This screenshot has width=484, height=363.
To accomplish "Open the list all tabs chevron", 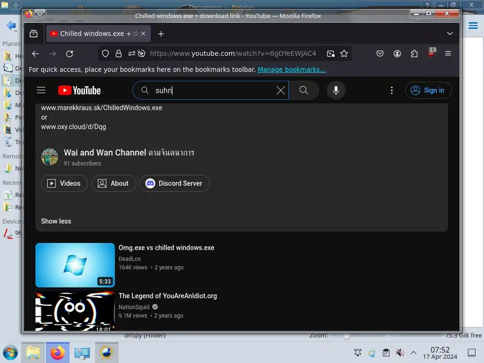I will [x=450, y=34].
